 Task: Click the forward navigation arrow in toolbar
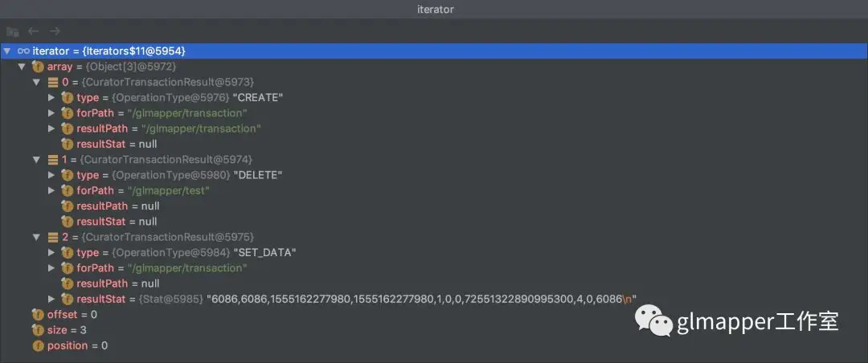coord(55,31)
